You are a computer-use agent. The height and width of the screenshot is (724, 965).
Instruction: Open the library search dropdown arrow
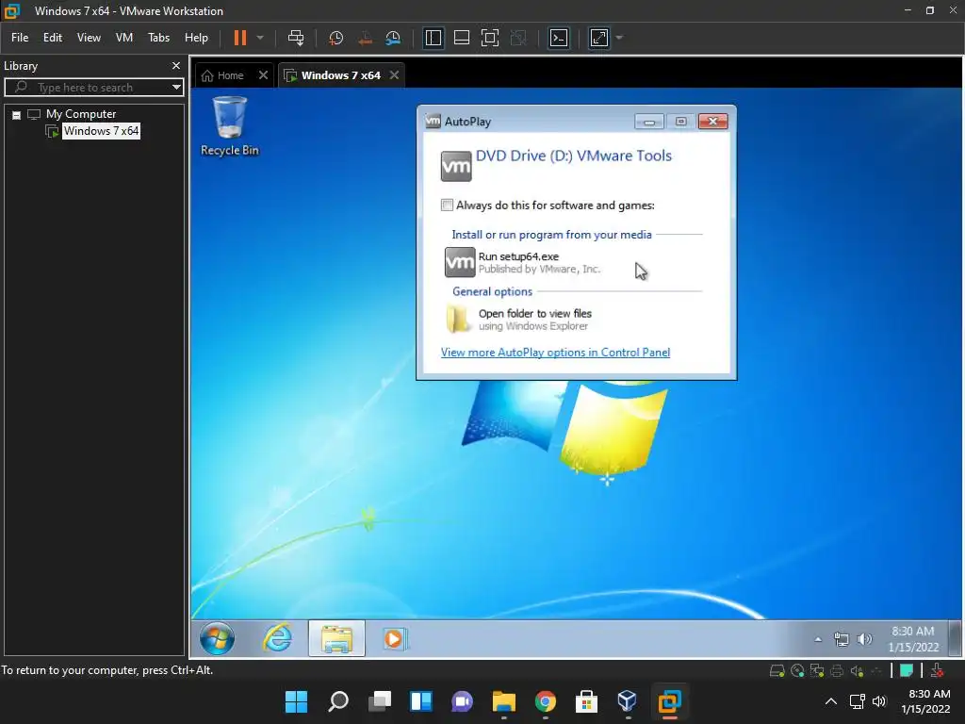(x=176, y=88)
